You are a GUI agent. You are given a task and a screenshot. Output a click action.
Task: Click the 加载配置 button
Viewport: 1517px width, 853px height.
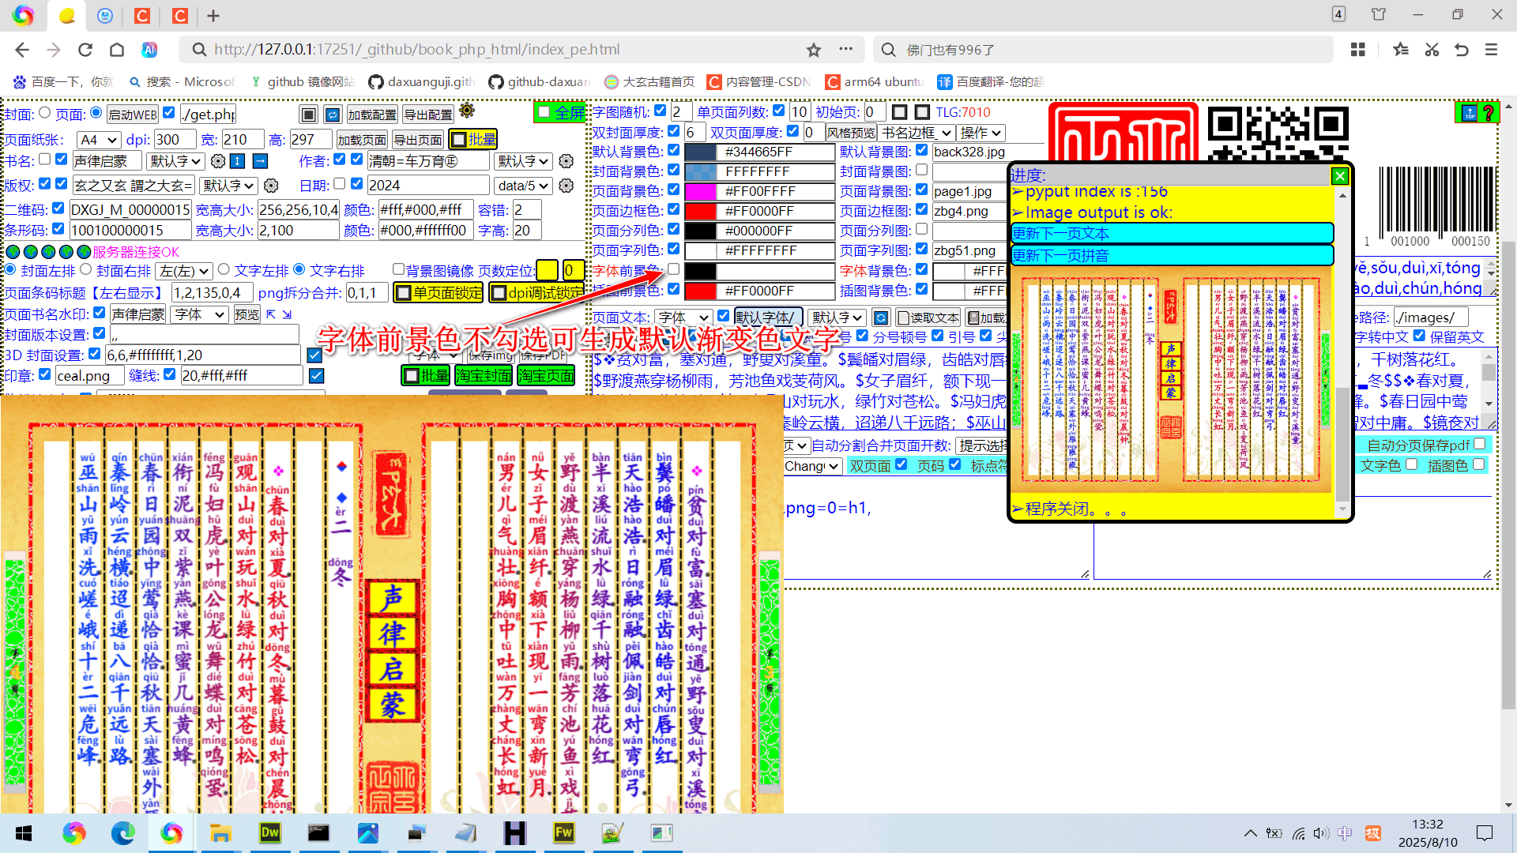click(372, 115)
